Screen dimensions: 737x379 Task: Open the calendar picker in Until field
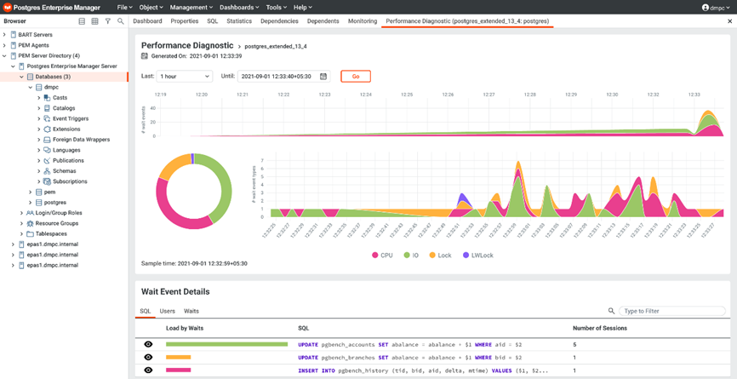click(x=323, y=76)
